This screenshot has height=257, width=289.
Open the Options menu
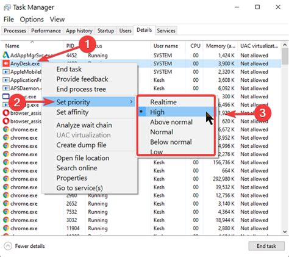[32, 20]
